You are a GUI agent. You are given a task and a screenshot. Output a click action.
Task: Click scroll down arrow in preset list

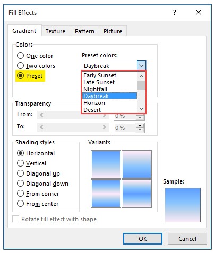point(141,109)
